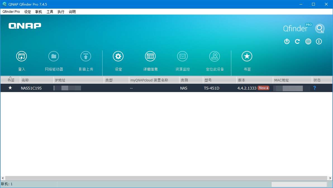Sort by 书签 column header
This screenshot has height=188, width=333.
(11, 80)
